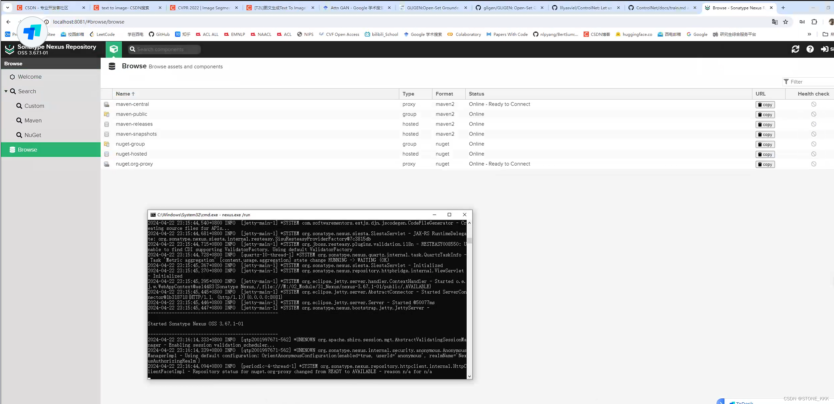Click the Sign in icon in Nexus header
Viewport: 834px width, 404px height.
click(825, 49)
